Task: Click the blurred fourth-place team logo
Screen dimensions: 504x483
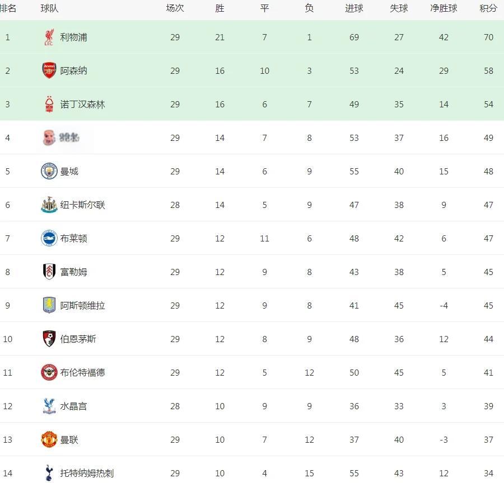Action: coord(49,138)
